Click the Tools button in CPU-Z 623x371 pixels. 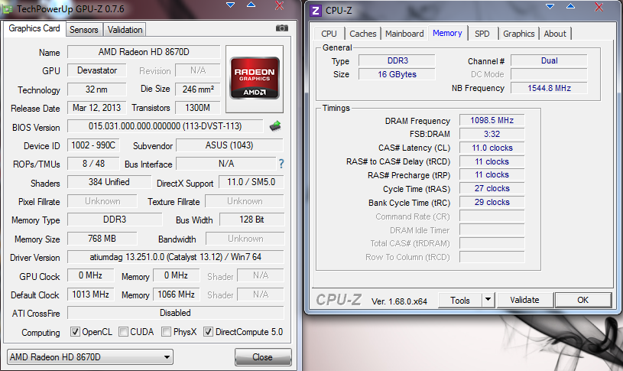460,300
